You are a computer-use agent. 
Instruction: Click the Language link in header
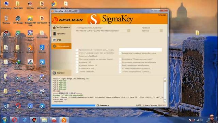click(162, 15)
